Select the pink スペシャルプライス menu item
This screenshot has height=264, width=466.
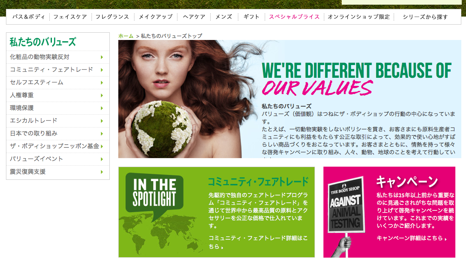pos(294,17)
